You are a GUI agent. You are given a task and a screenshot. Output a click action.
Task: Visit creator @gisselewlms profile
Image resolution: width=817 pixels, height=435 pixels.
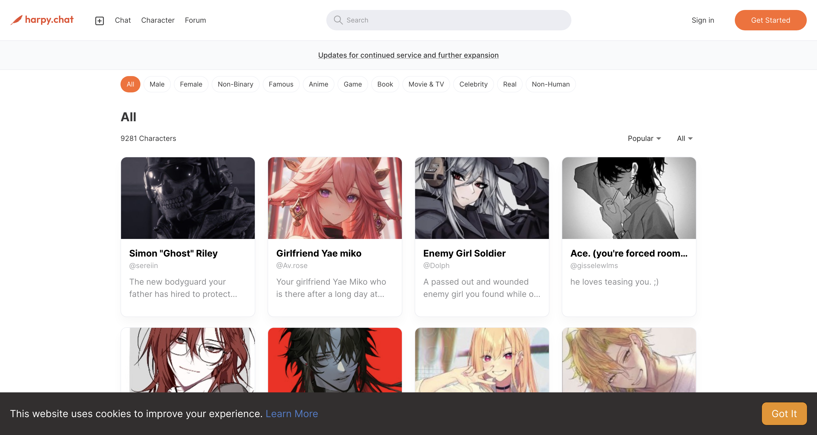click(594, 266)
